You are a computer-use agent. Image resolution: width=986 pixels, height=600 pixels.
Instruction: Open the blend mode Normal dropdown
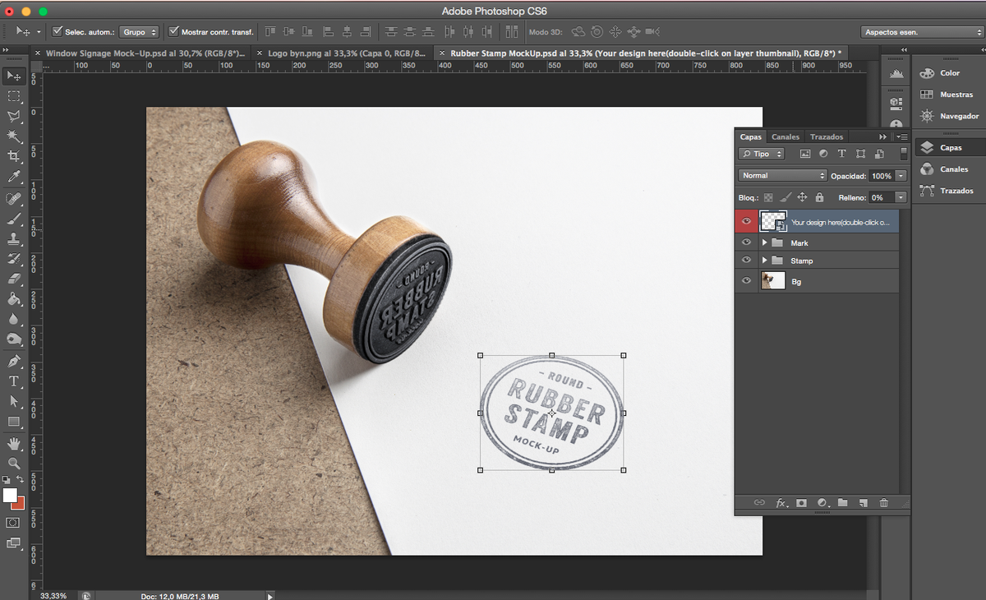click(782, 175)
